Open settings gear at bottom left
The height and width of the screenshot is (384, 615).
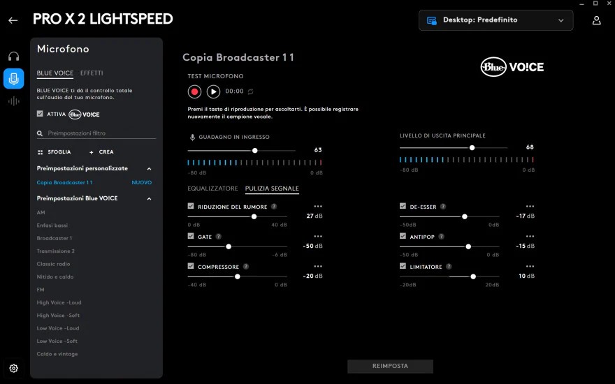[14, 369]
